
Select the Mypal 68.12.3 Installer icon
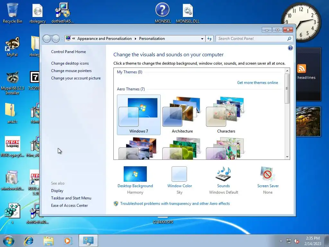point(12,83)
